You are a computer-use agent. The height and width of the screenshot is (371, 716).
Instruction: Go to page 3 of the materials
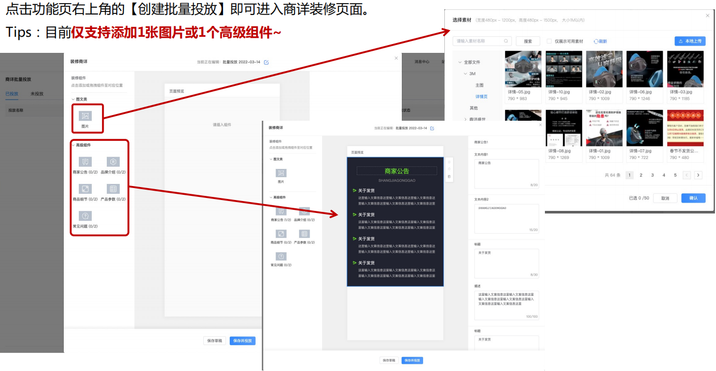(652, 175)
